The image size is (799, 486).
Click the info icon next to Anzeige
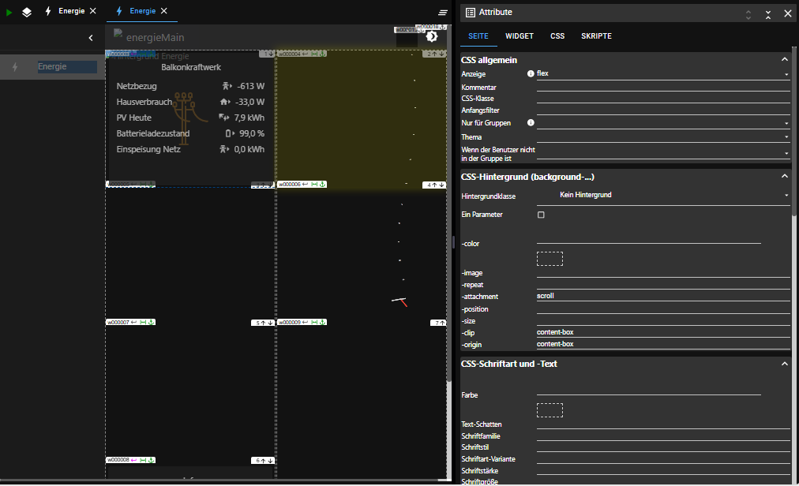(531, 73)
